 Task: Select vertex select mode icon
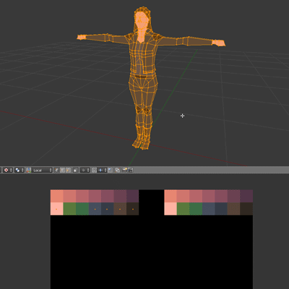[56, 170]
